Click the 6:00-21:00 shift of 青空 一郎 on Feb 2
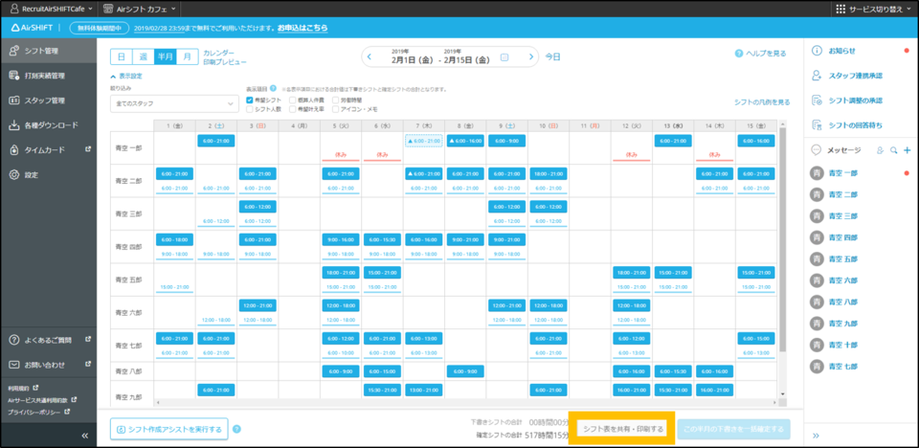Viewport: 919px width, 448px height. [x=216, y=141]
